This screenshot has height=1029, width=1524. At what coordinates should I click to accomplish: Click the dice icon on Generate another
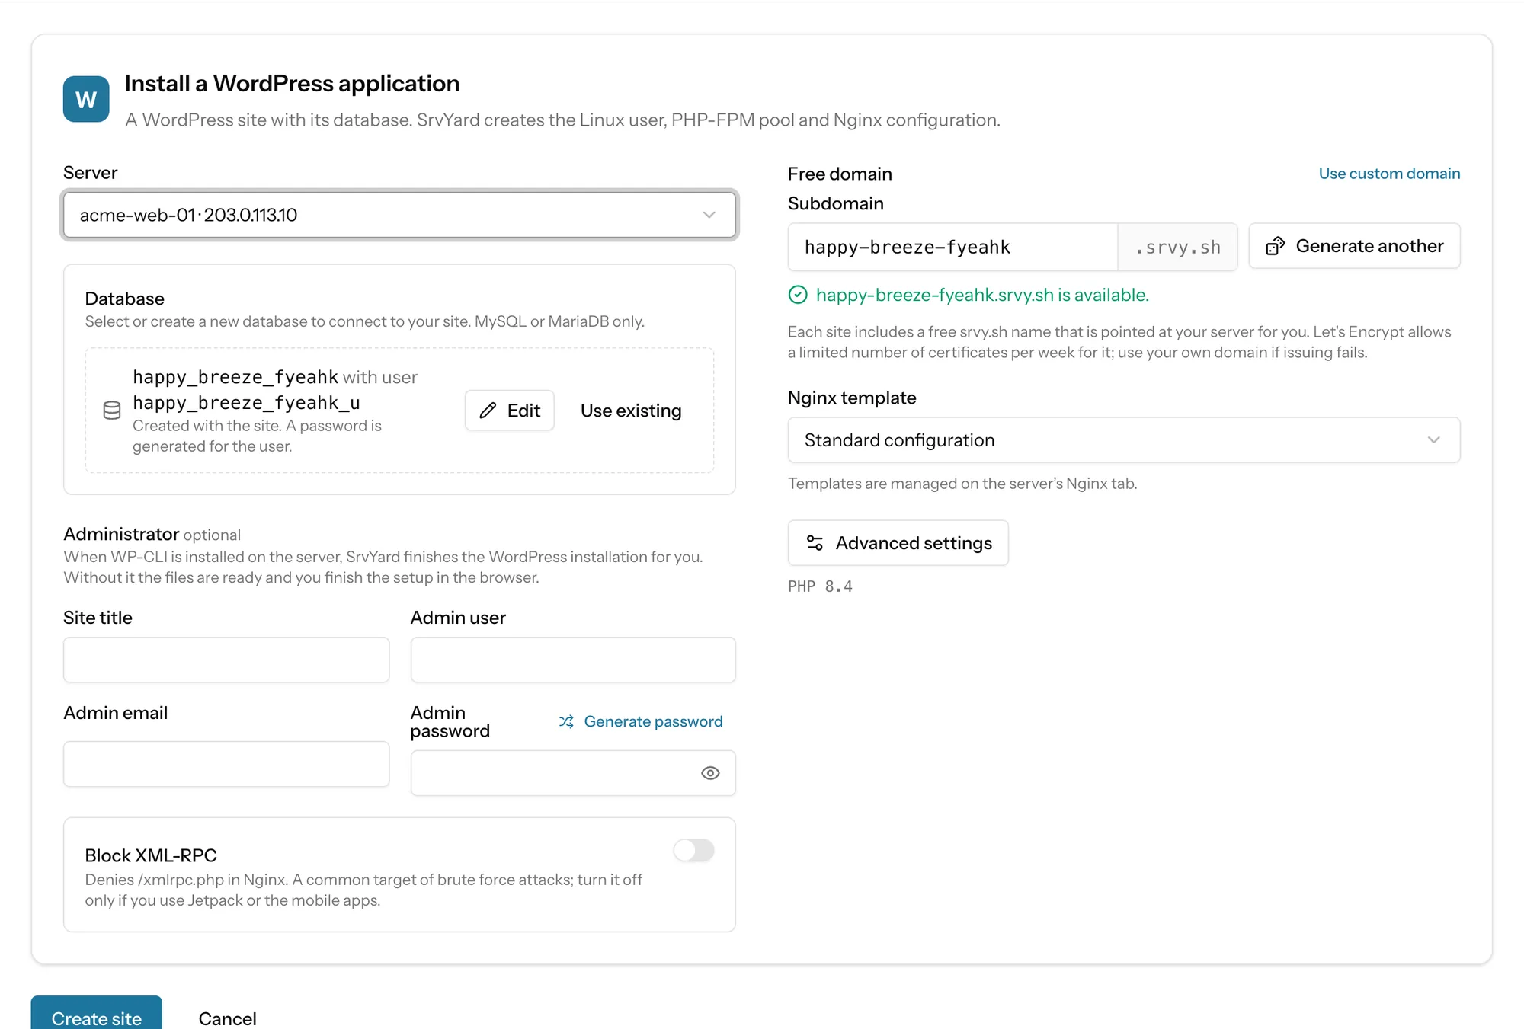point(1275,246)
